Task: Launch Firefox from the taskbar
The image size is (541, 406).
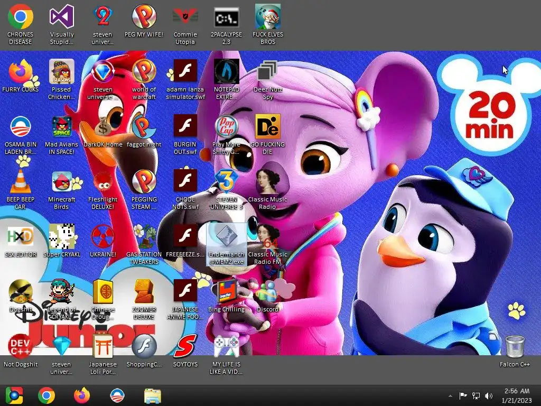Action: pyautogui.click(x=82, y=395)
